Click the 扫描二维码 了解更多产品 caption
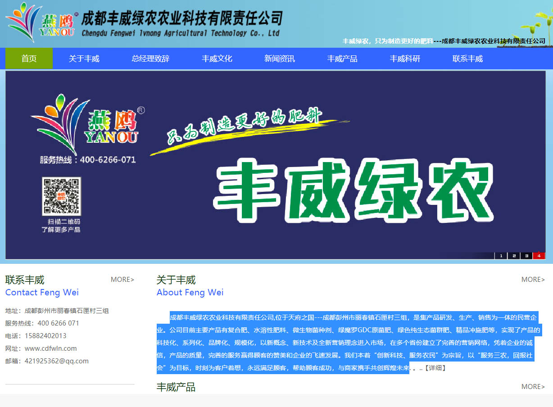The width and height of the screenshot is (553, 407). [61, 226]
